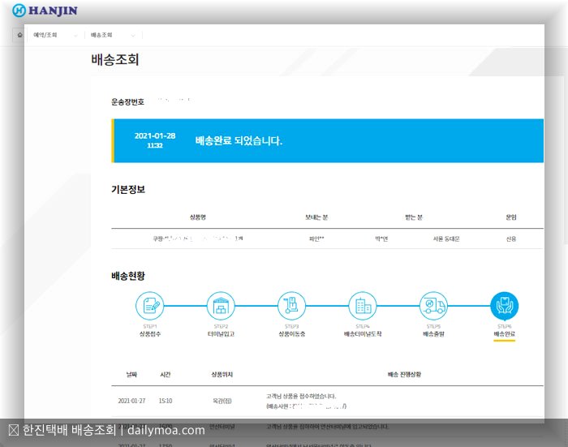Click STEP2 터미널입고 warehouse icon

[x=221, y=306]
